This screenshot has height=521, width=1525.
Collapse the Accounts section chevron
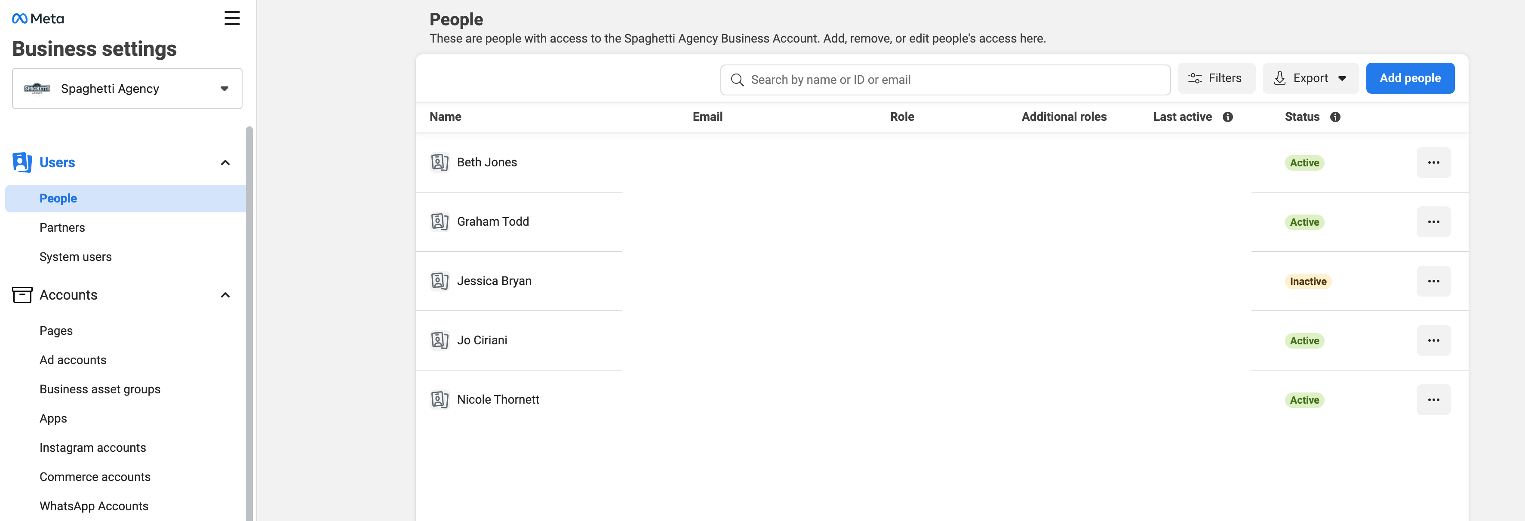coord(225,295)
